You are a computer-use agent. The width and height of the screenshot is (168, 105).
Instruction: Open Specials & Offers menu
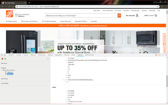(81, 21)
